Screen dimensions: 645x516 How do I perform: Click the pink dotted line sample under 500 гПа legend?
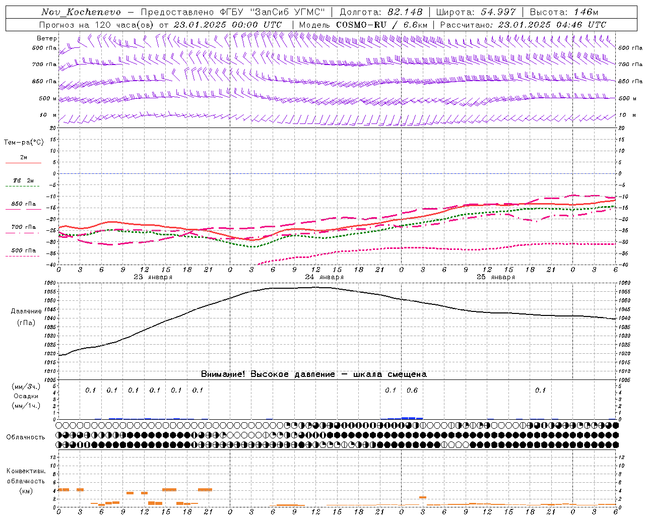23,256
